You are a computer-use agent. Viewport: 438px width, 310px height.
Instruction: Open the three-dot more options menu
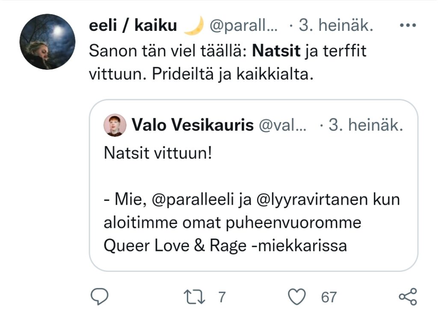(407, 26)
